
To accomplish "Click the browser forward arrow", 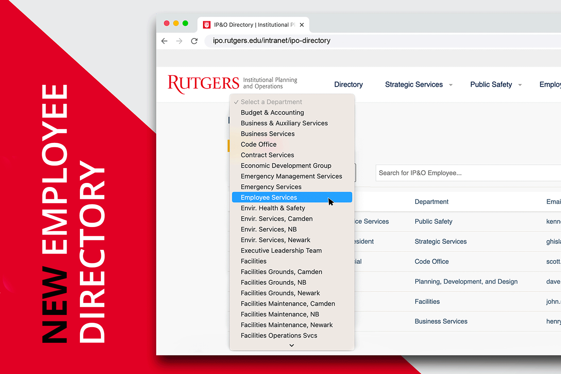I will click(x=179, y=41).
